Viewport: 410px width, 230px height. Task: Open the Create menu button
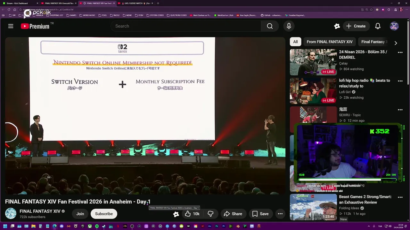[x=356, y=26]
